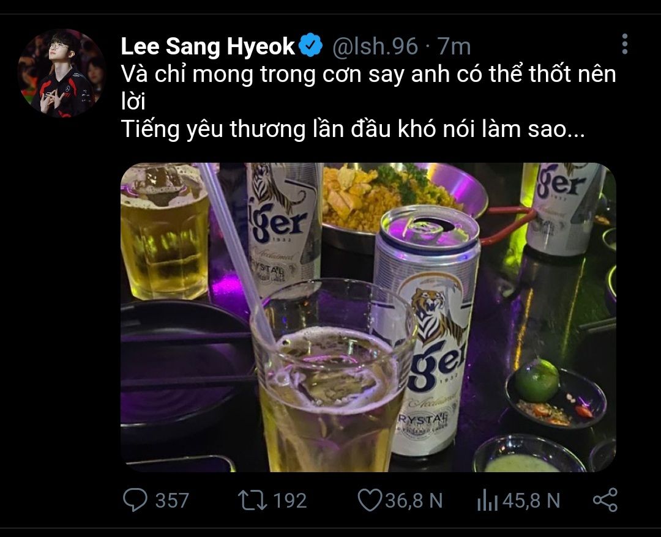The height and width of the screenshot is (537, 661).
Task: Open the Lee Sang Hyeok profile name
Action: coord(208,46)
